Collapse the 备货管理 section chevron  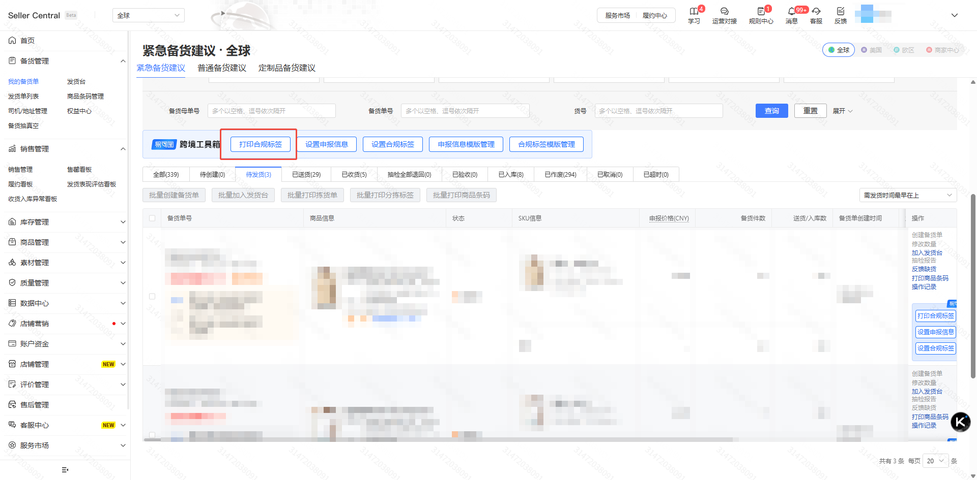click(123, 61)
